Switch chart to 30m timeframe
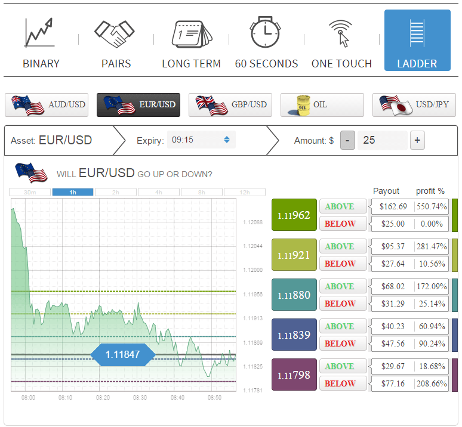 click(30, 192)
